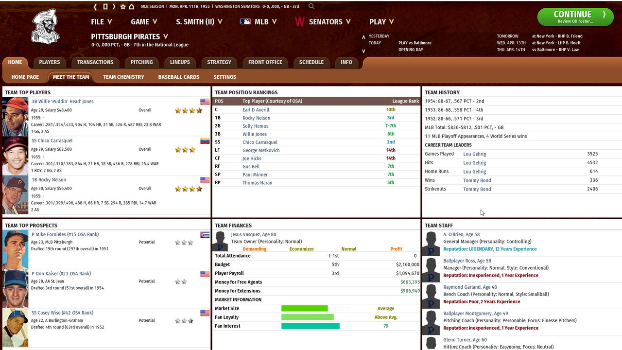Screen dimensions: 622x350
Task: Click the Fan Loyalty bar indicator
Action: 308,317
